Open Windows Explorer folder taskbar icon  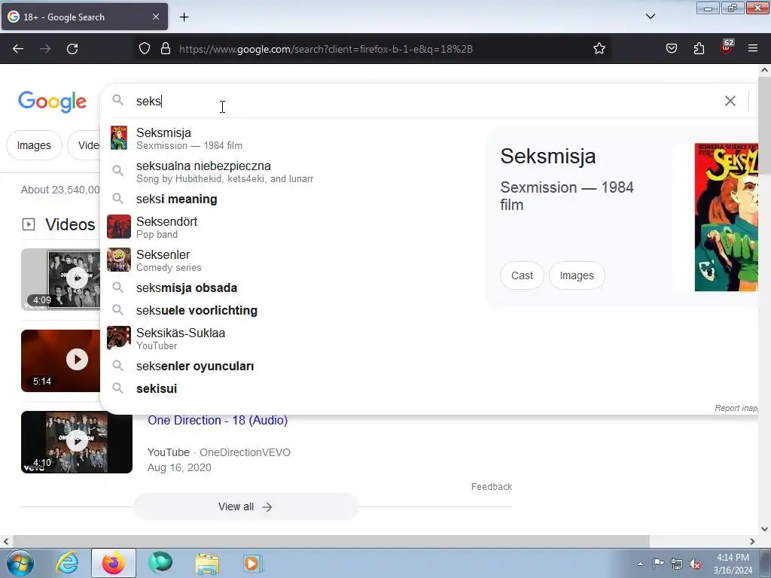207,563
